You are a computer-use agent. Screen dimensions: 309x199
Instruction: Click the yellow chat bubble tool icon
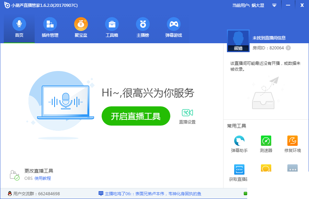tap(266, 168)
